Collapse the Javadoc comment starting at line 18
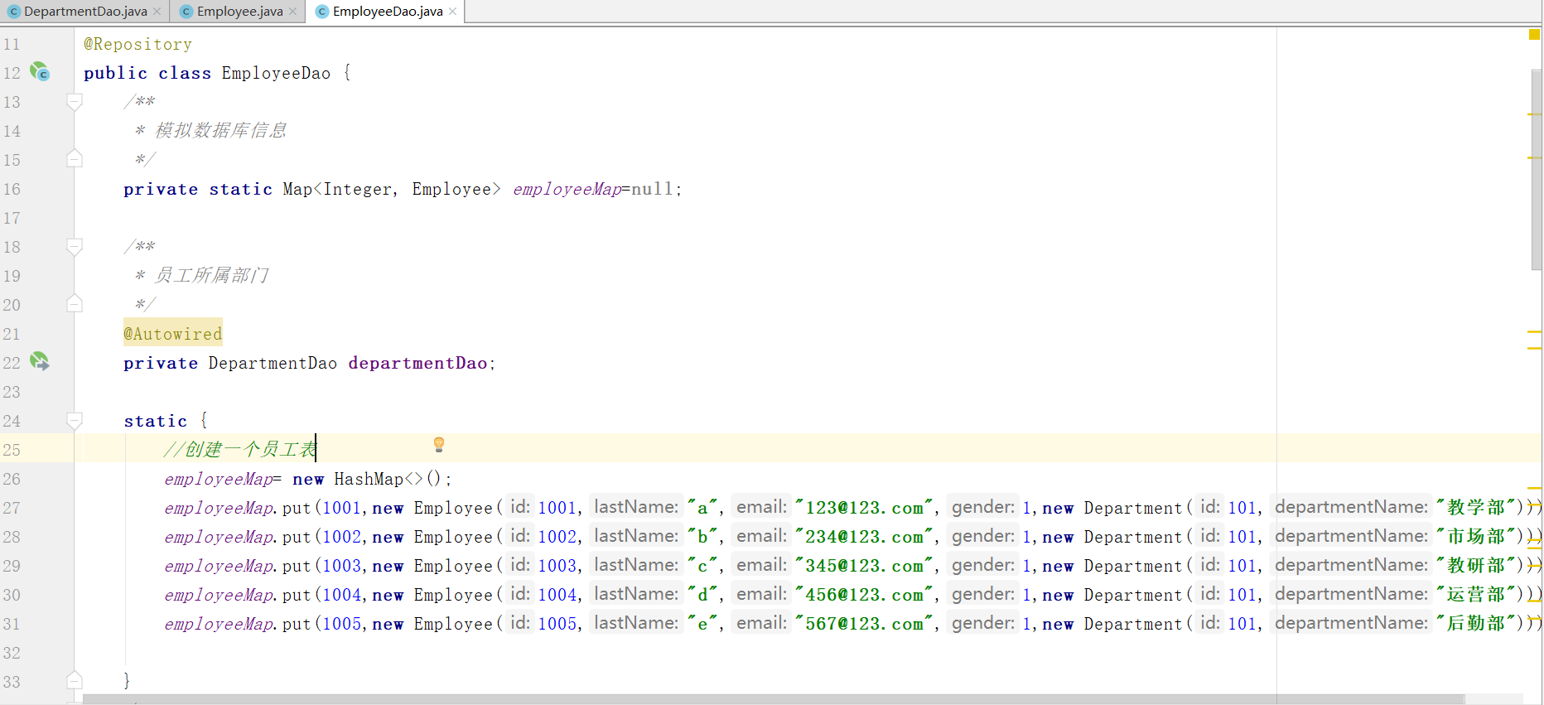 (x=75, y=247)
